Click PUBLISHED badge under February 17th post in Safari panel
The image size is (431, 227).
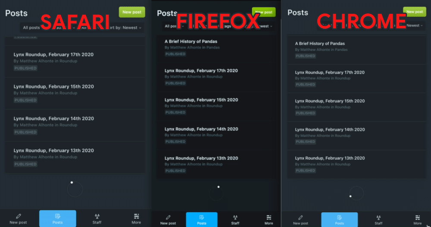[x=25, y=68]
